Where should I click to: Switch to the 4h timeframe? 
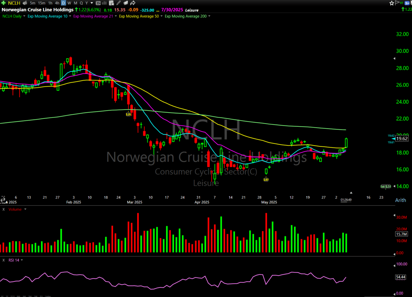point(57,3)
